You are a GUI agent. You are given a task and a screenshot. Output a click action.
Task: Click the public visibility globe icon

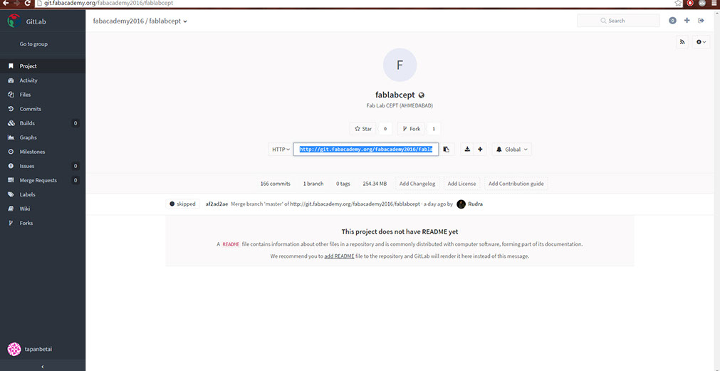(421, 95)
